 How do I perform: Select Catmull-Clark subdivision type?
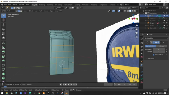click(150, 46)
